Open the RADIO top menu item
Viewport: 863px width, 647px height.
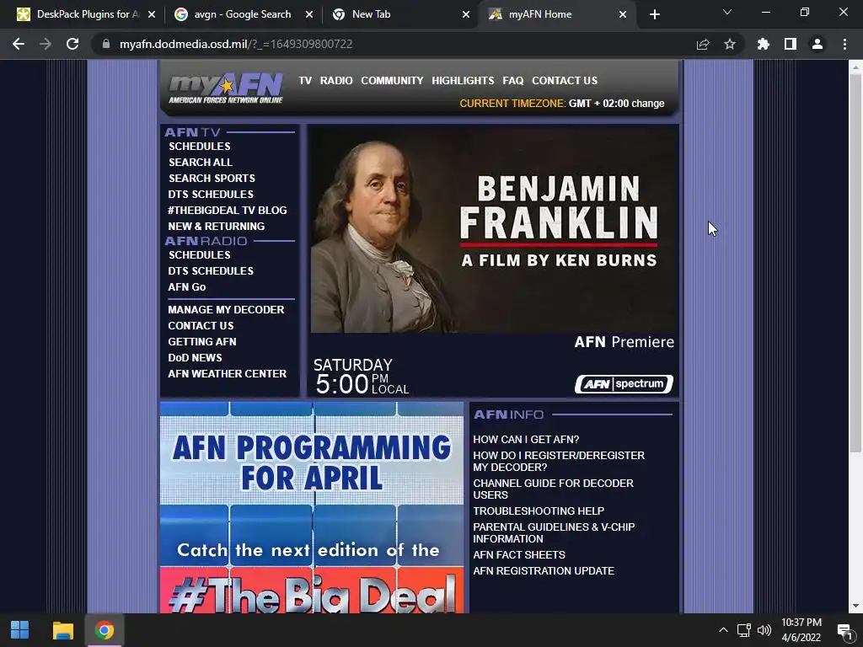tap(336, 80)
